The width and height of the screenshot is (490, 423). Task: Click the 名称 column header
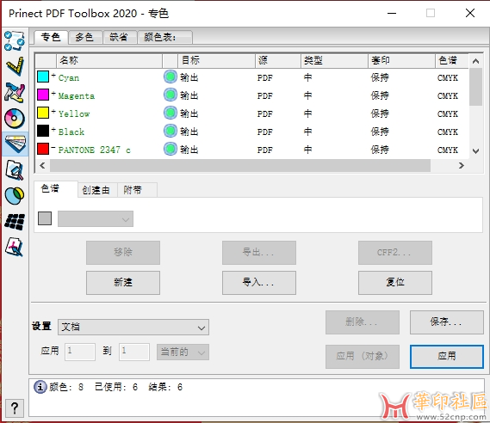(109, 60)
